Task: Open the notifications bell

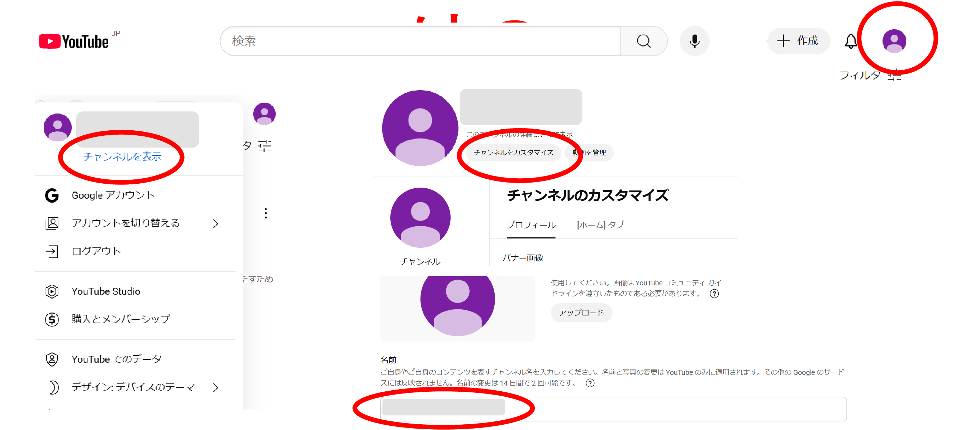Action: [850, 41]
